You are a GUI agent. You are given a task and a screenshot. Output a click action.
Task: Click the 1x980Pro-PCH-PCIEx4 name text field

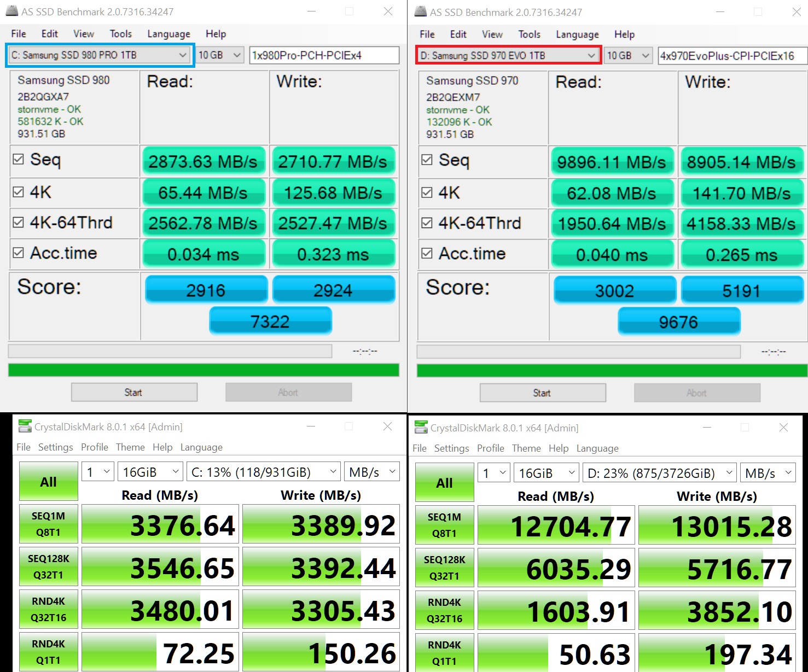coord(324,55)
